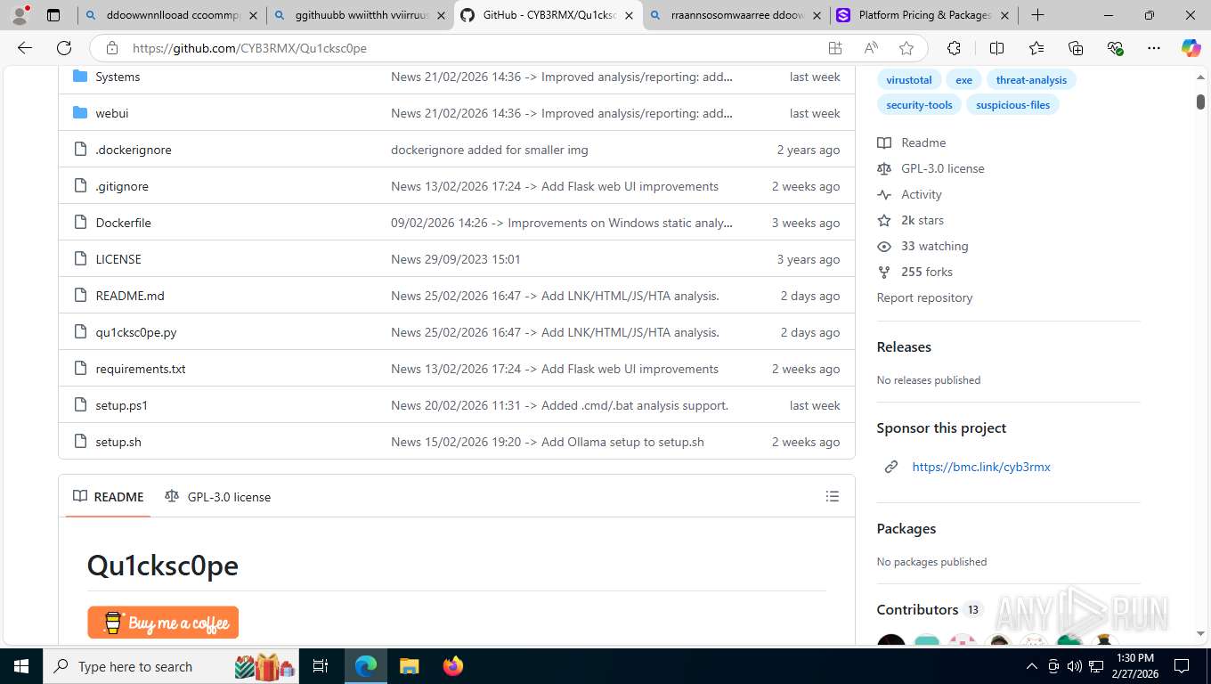1211x684 pixels.
Task: Select the GPL-3.0 license tab
Action: pos(218,497)
